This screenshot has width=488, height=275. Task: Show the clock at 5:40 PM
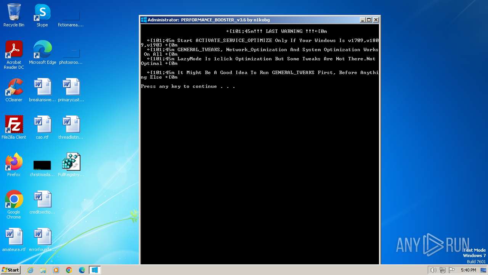click(x=468, y=270)
